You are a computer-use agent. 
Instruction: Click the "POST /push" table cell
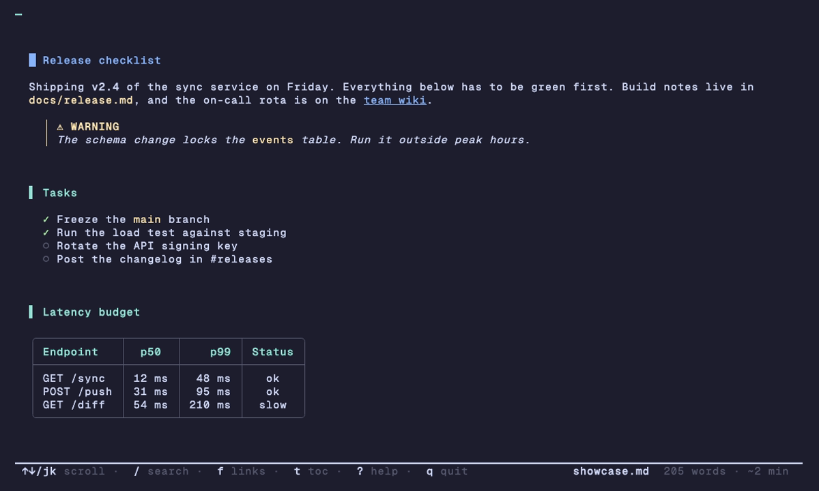[77, 391]
